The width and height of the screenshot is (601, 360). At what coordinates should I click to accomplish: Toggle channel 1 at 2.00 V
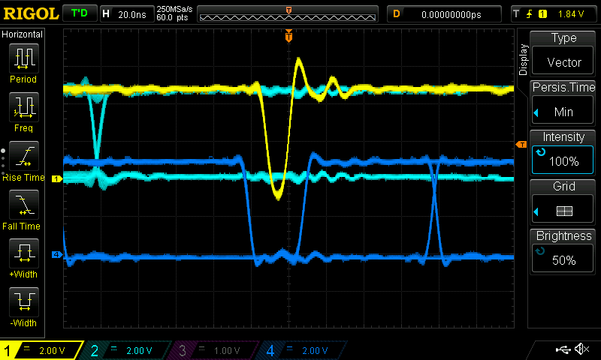(x=42, y=350)
